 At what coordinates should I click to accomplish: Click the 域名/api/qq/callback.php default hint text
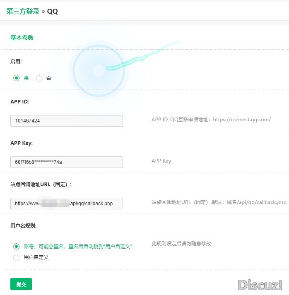(257, 202)
